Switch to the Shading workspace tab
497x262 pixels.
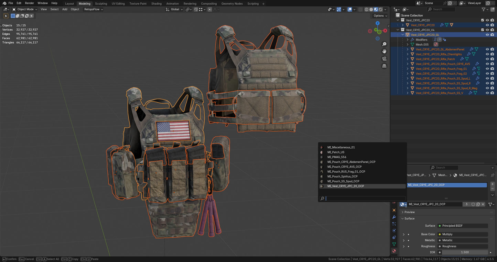point(156,3)
